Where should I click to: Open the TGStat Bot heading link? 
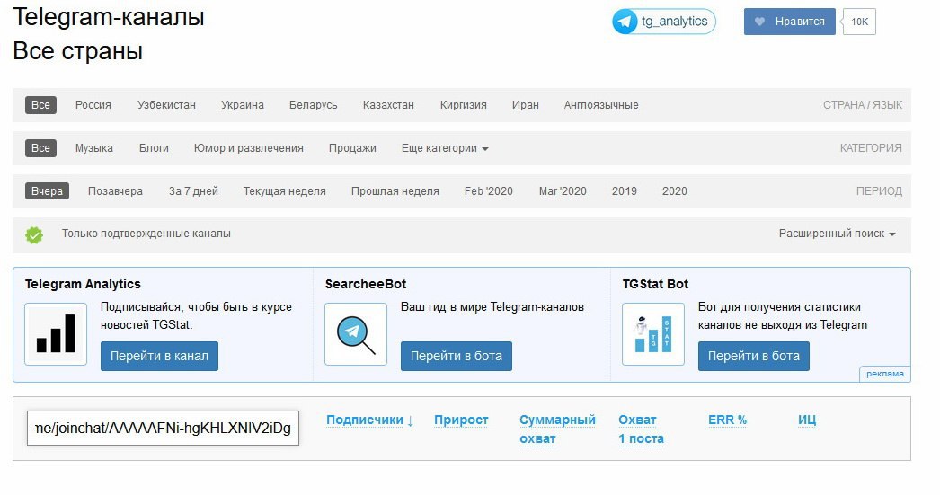point(655,284)
